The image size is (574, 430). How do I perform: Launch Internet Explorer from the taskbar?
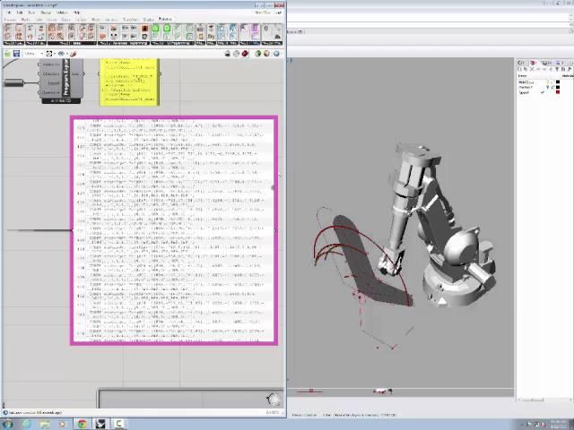click(26, 424)
